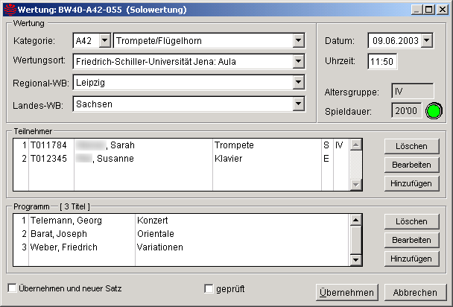Confirm with the Übernehmen button
This screenshot has width=453, height=307.
(346, 293)
